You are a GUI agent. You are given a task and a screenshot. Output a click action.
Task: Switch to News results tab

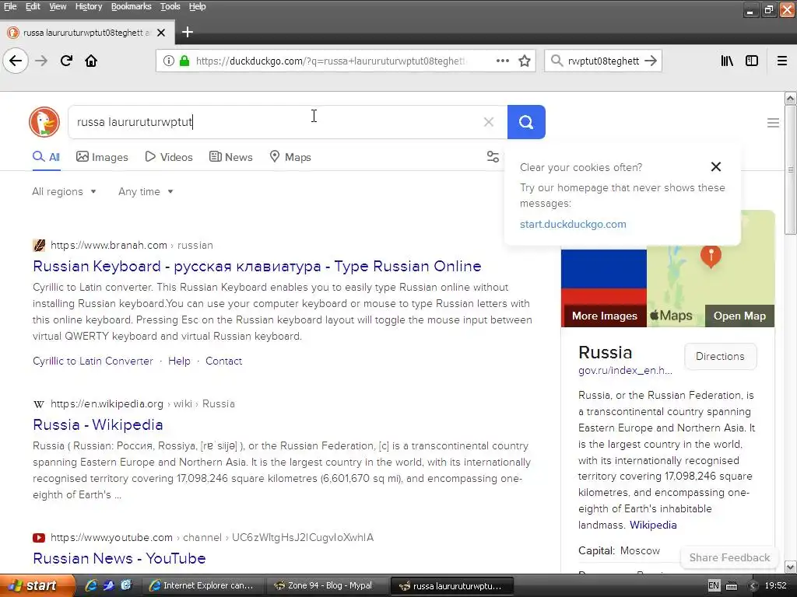[230, 157]
